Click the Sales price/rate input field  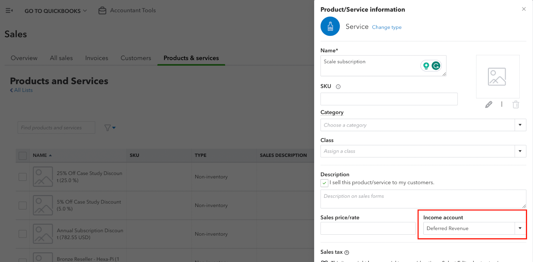point(368,228)
